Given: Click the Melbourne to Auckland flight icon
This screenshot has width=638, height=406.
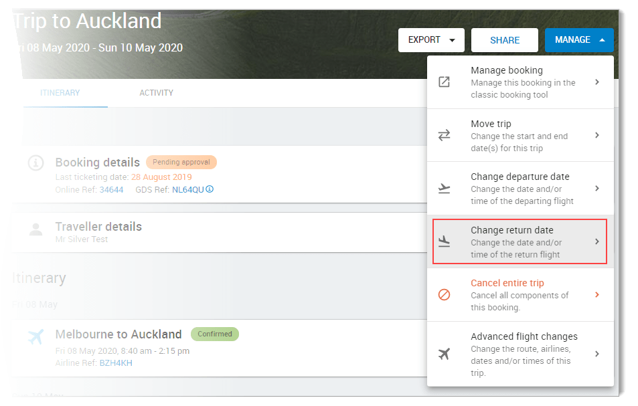Looking at the screenshot, I should [x=35, y=336].
